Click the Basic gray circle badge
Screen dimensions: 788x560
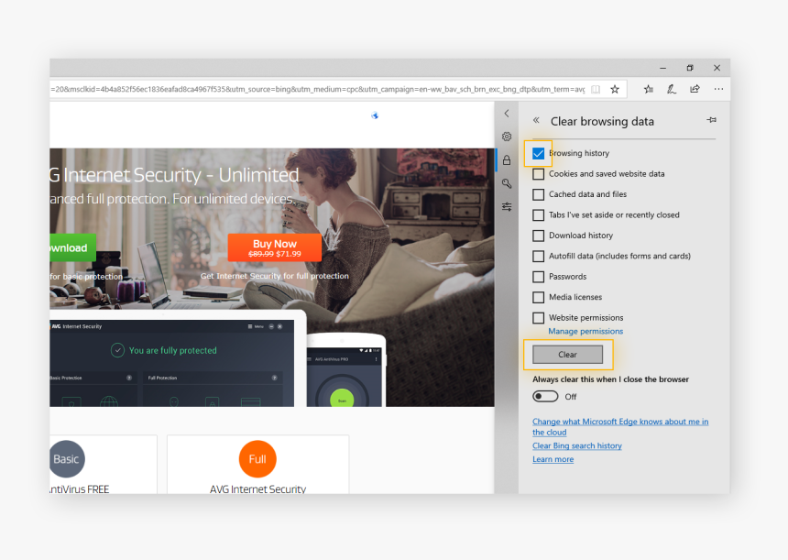pyautogui.click(x=67, y=459)
